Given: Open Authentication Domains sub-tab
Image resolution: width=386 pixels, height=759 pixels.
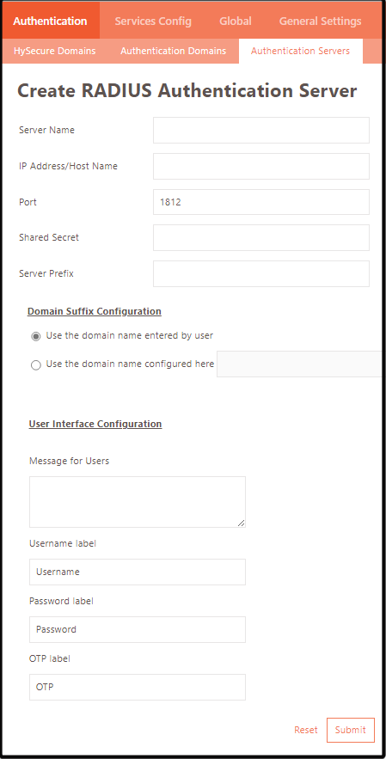Looking at the screenshot, I should click(174, 51).
